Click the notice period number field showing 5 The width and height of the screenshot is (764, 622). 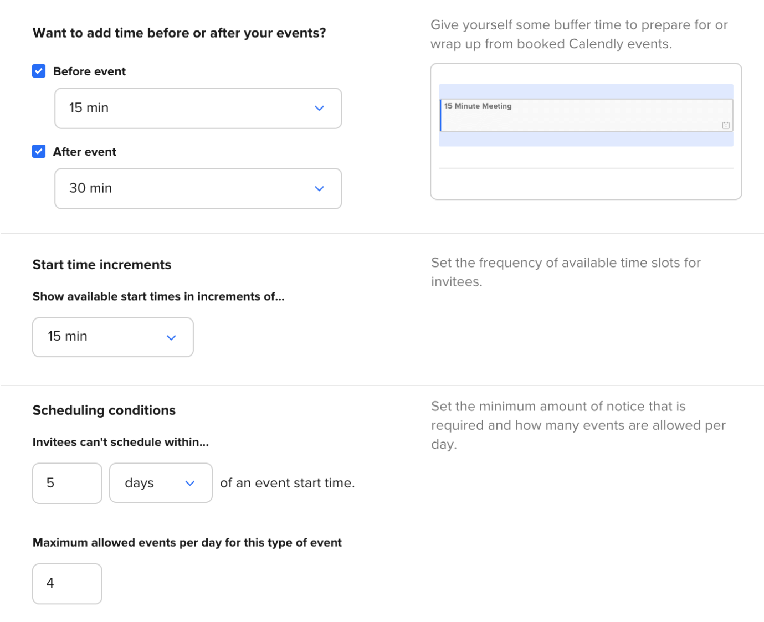click(x=67, y=483)
